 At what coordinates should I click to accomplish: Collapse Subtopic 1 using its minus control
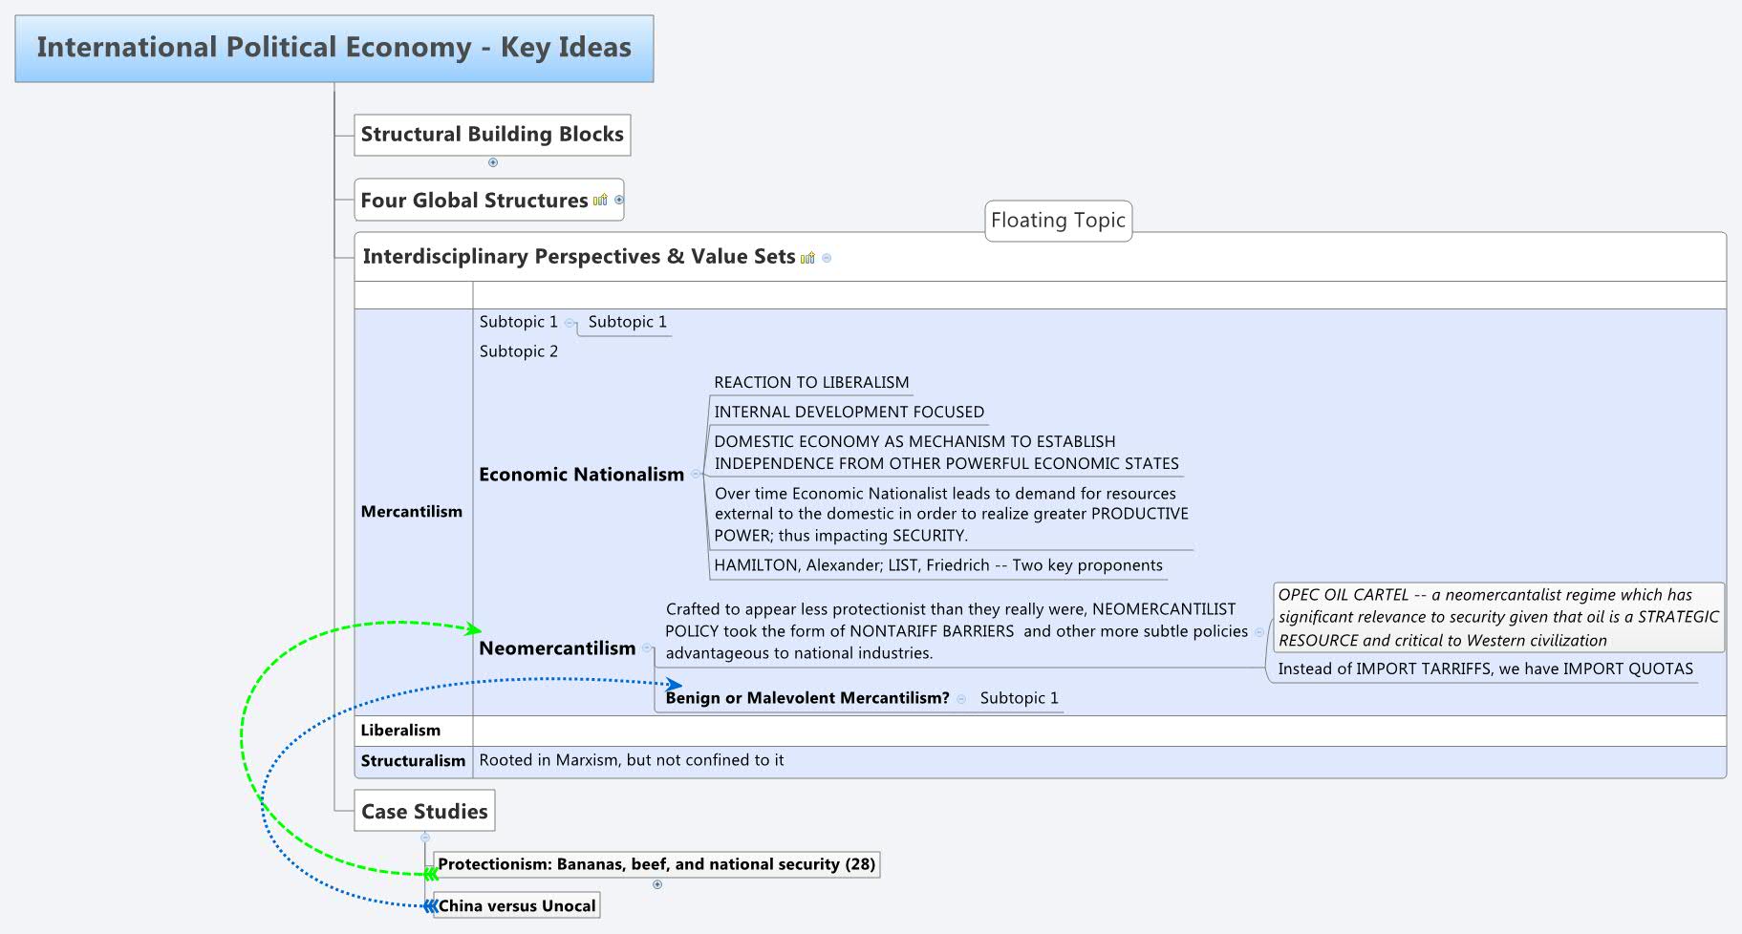click(x=570, y=323)
